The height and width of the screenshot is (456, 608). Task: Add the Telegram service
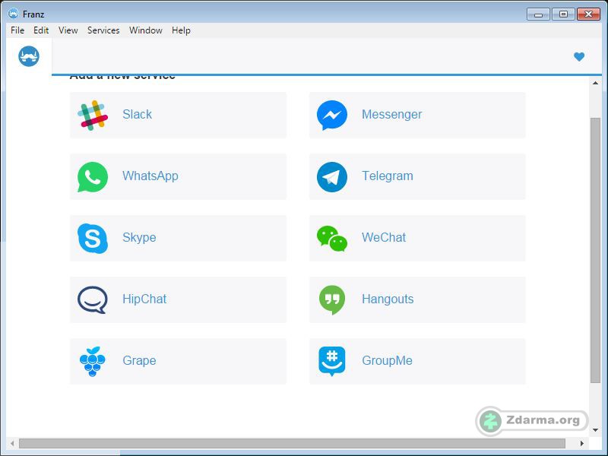417,176
